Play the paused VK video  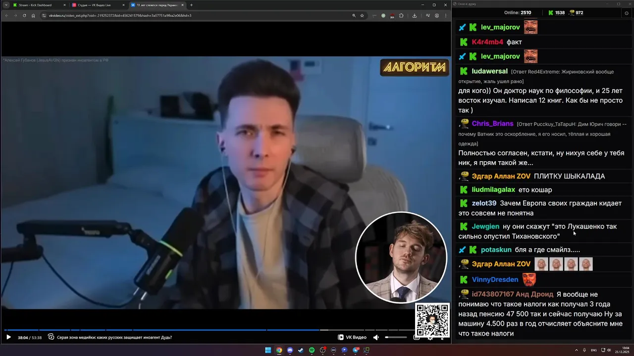coord(8,337)
